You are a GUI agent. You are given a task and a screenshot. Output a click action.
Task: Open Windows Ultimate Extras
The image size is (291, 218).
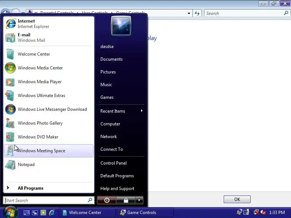point(49,96)
